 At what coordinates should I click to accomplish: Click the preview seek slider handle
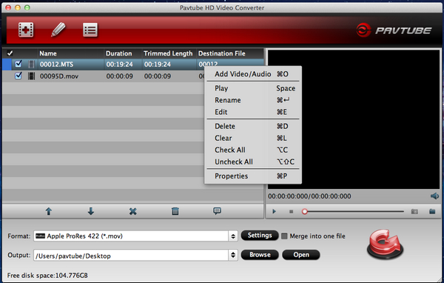tap(305, 212)
